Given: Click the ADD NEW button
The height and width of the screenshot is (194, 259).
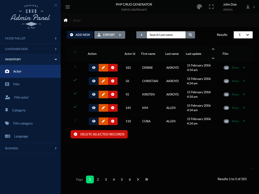Looking at the screenshot, I should click(x=80, y=35).
